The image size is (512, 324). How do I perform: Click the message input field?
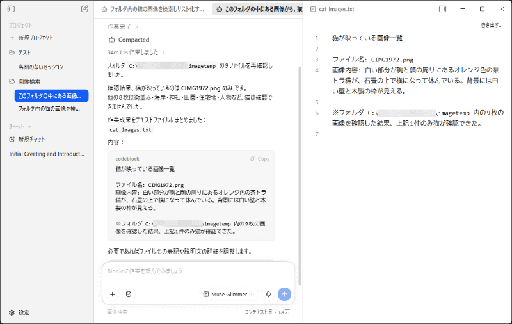pos(198,271)
